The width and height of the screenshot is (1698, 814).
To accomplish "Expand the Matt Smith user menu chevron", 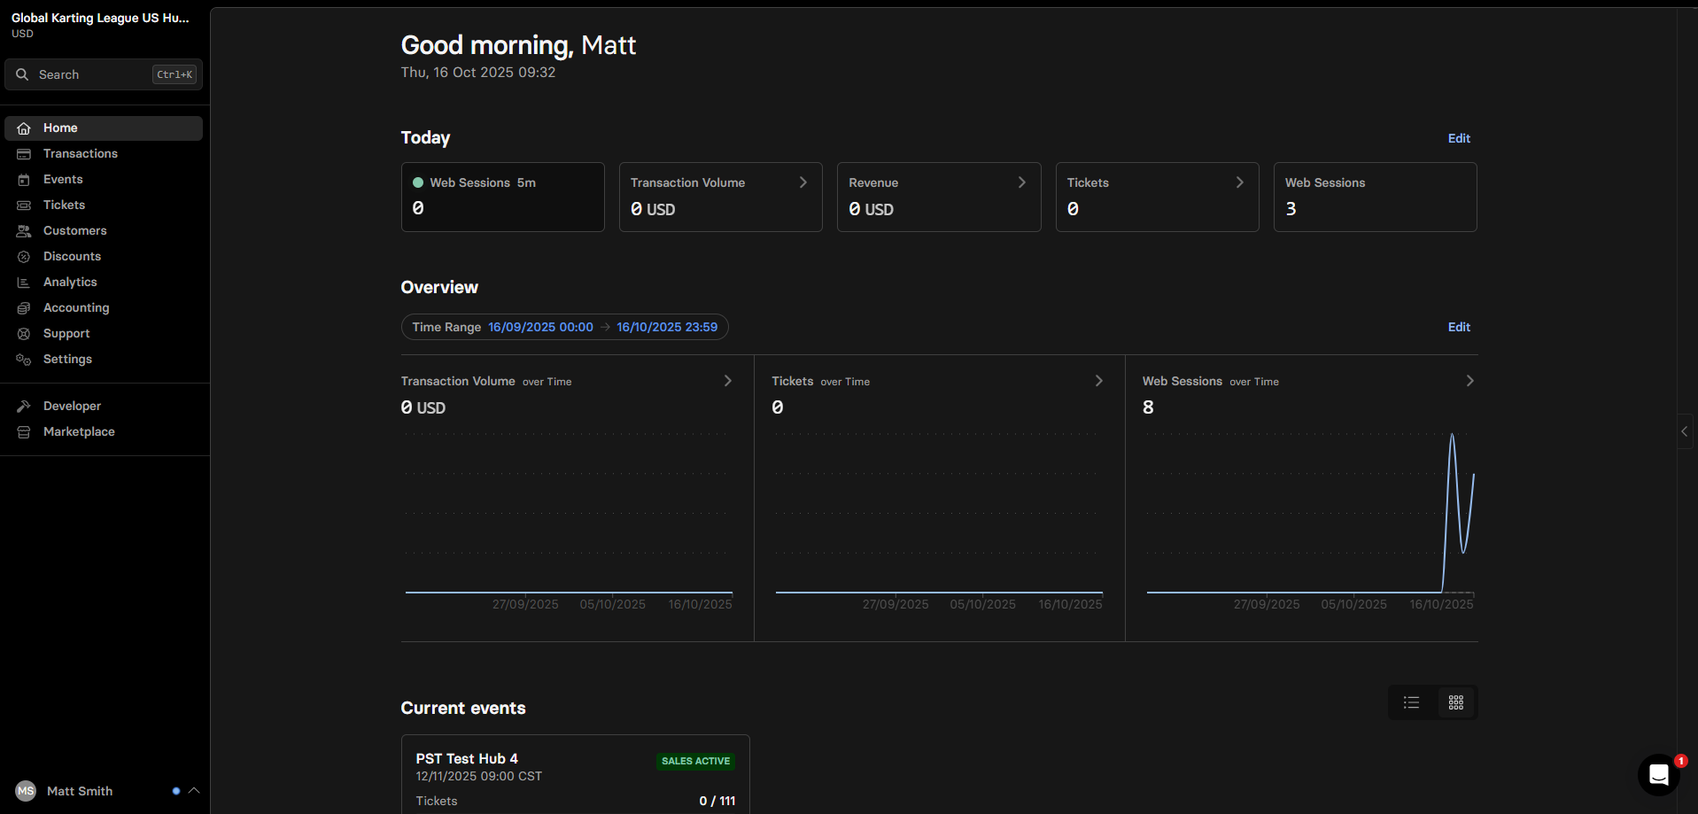I will pos(194,790).
